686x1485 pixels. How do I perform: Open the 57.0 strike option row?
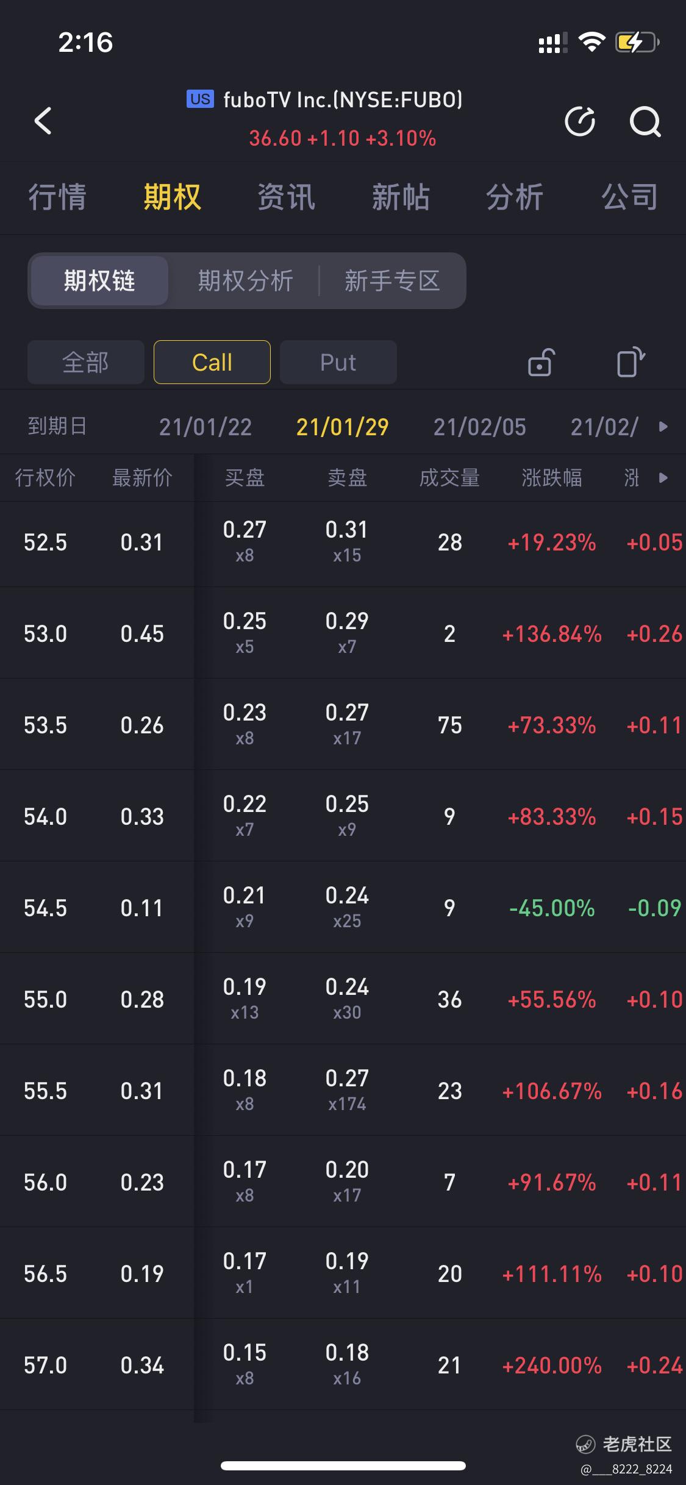point(343,1365)
